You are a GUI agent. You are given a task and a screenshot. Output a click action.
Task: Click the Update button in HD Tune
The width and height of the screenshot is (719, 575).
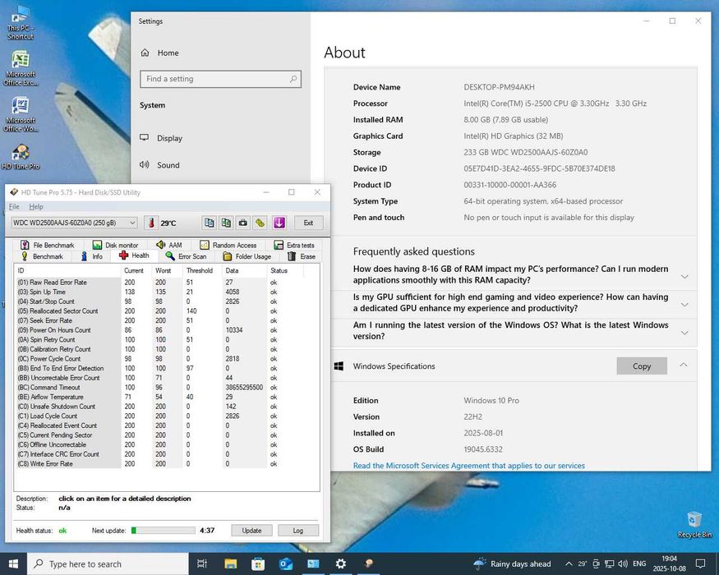tap(251, 531)
